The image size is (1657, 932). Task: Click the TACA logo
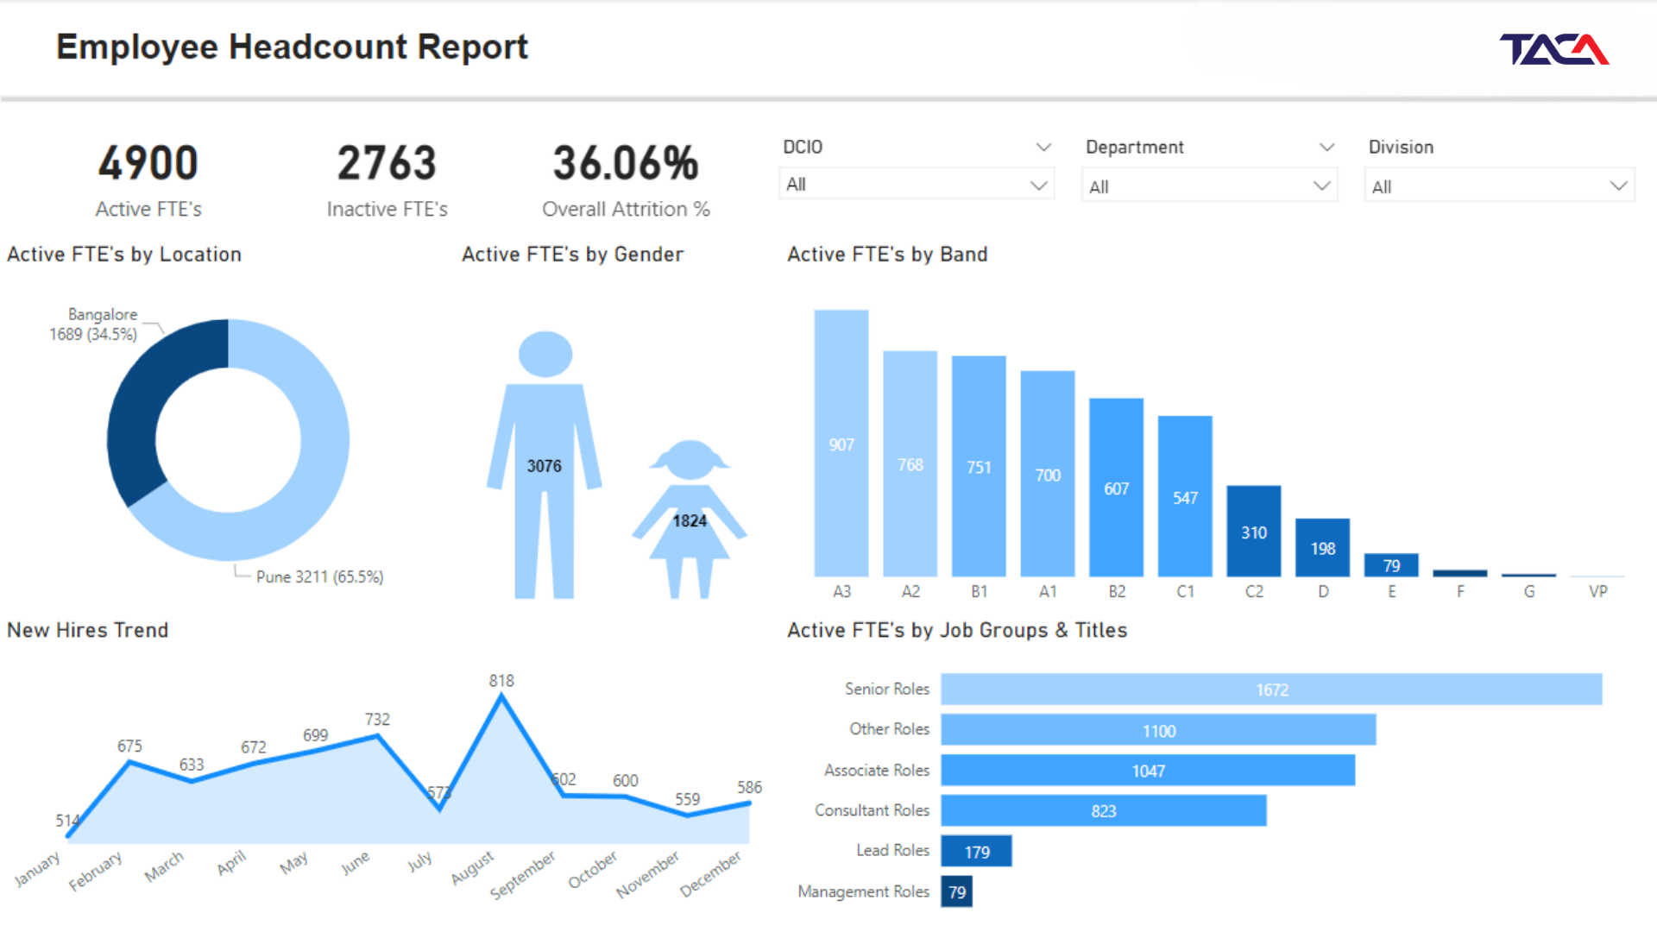[1553, 49]
